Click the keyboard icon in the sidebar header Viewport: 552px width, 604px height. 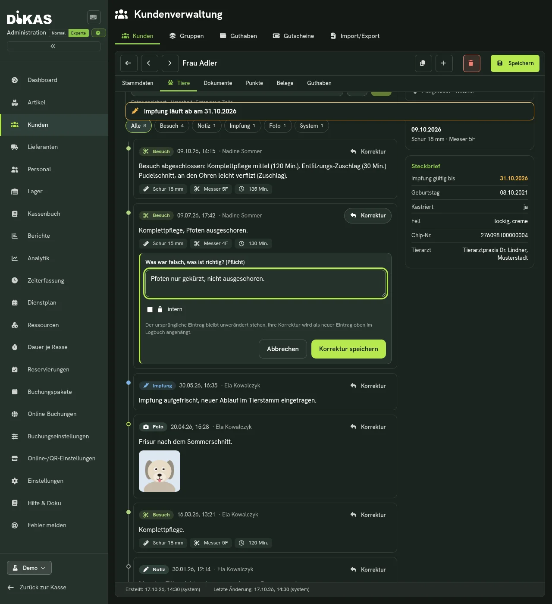[x=94, y=17]
